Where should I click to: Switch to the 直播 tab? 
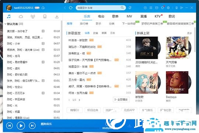coord(144,16)
